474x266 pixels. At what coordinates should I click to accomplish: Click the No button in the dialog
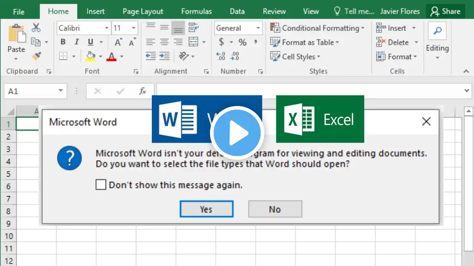[x=275, y=209]
